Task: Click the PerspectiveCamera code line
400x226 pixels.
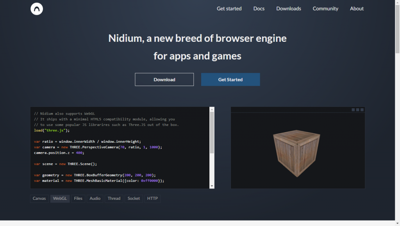Action: coord(98,147)
